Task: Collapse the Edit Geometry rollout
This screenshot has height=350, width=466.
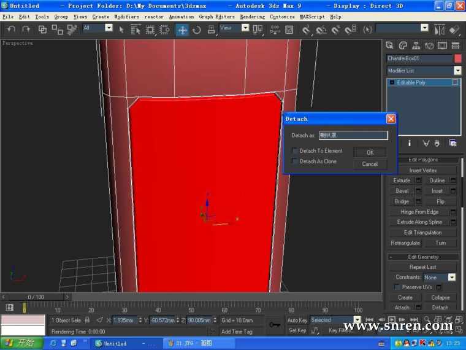Action: 423,257
